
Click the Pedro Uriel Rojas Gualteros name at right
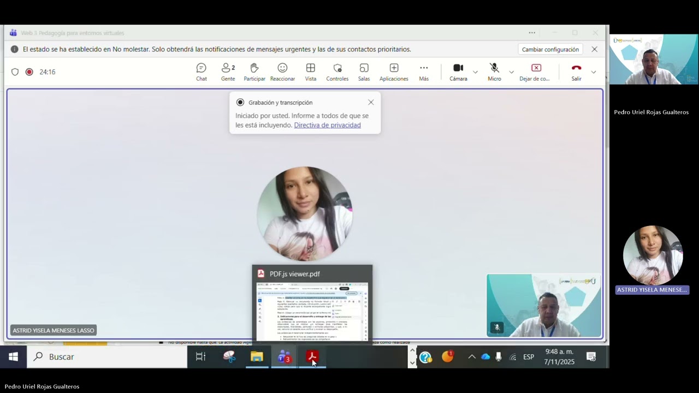tap(651, 112)
